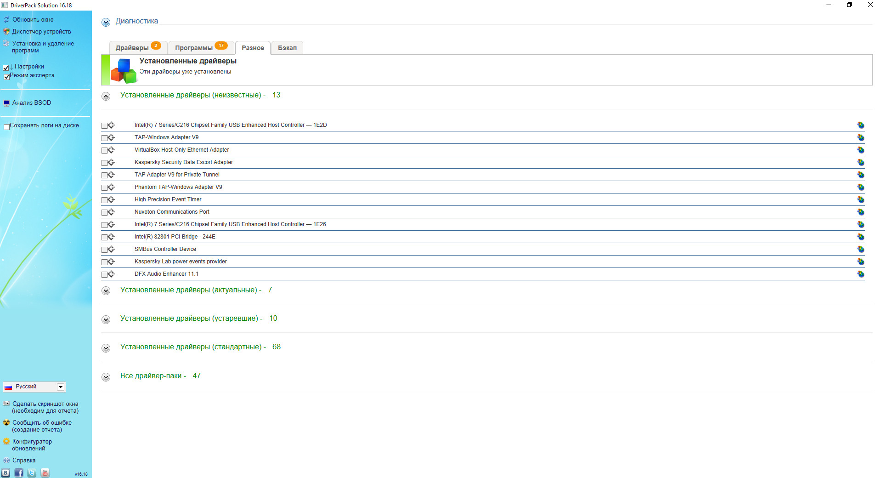Switch to the Драйверы tab
This screenshot has height=478, width=882.
(x=138, y=48)
